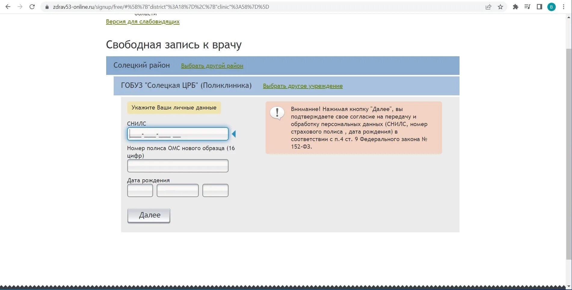Click Укажите Ваши личные данные label
This screenshot has height=290, width=572.
tap(174, 108)
